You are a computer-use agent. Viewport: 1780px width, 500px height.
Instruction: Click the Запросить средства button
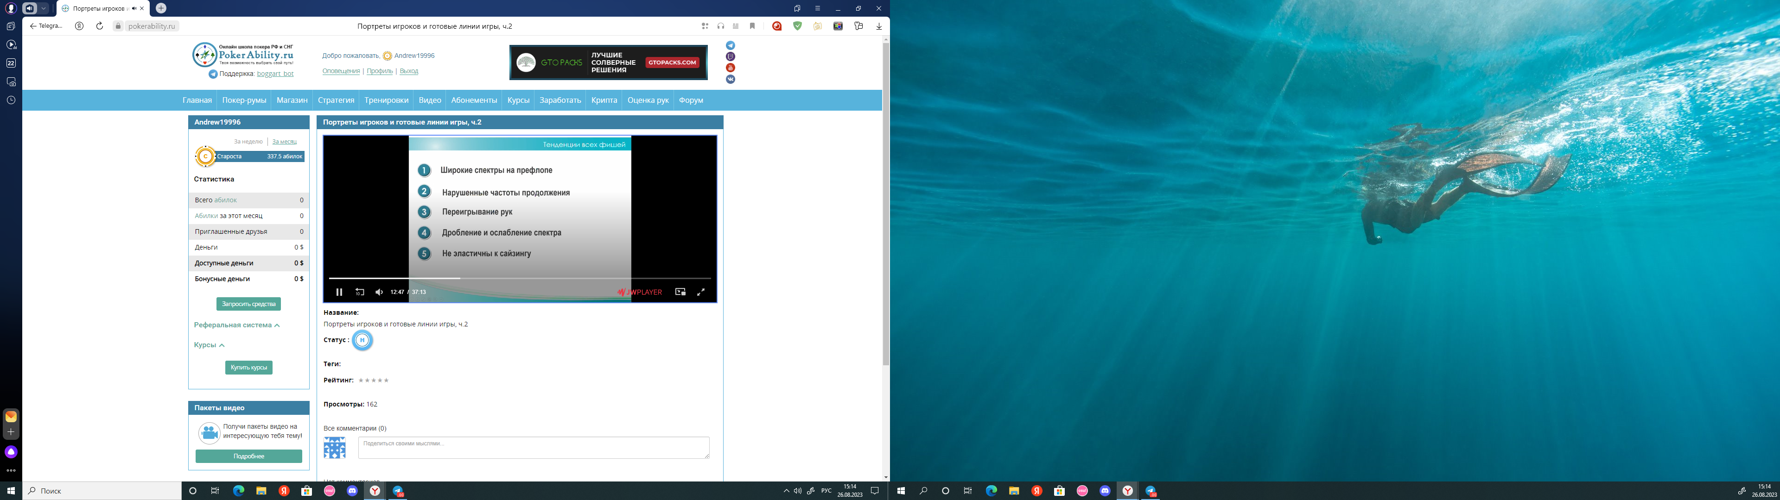pos(249,304)
